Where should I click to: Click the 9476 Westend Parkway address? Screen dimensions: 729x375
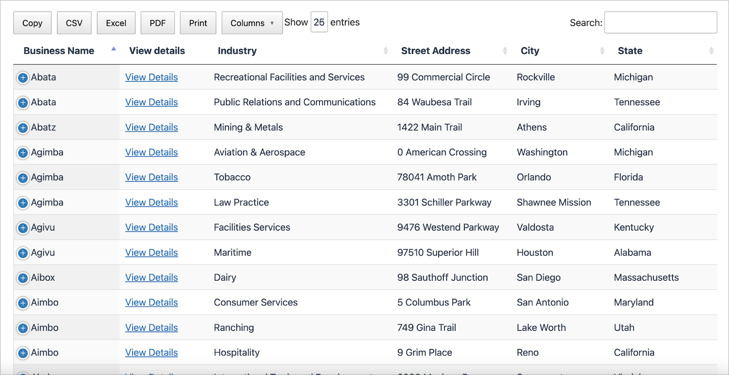[448, 227]
